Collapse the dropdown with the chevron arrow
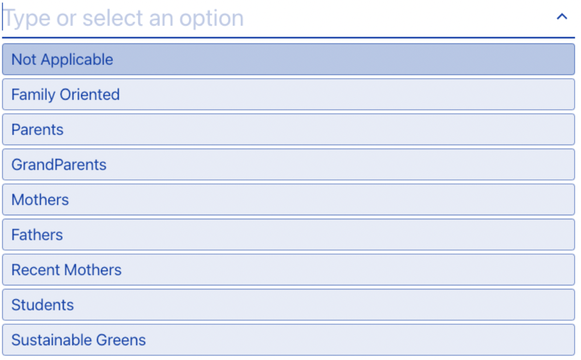581x360 pixels. [562, 17]
